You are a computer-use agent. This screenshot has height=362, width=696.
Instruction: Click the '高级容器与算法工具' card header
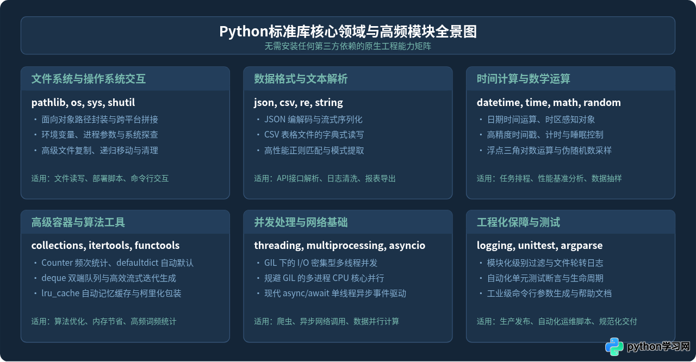[125, 222]
